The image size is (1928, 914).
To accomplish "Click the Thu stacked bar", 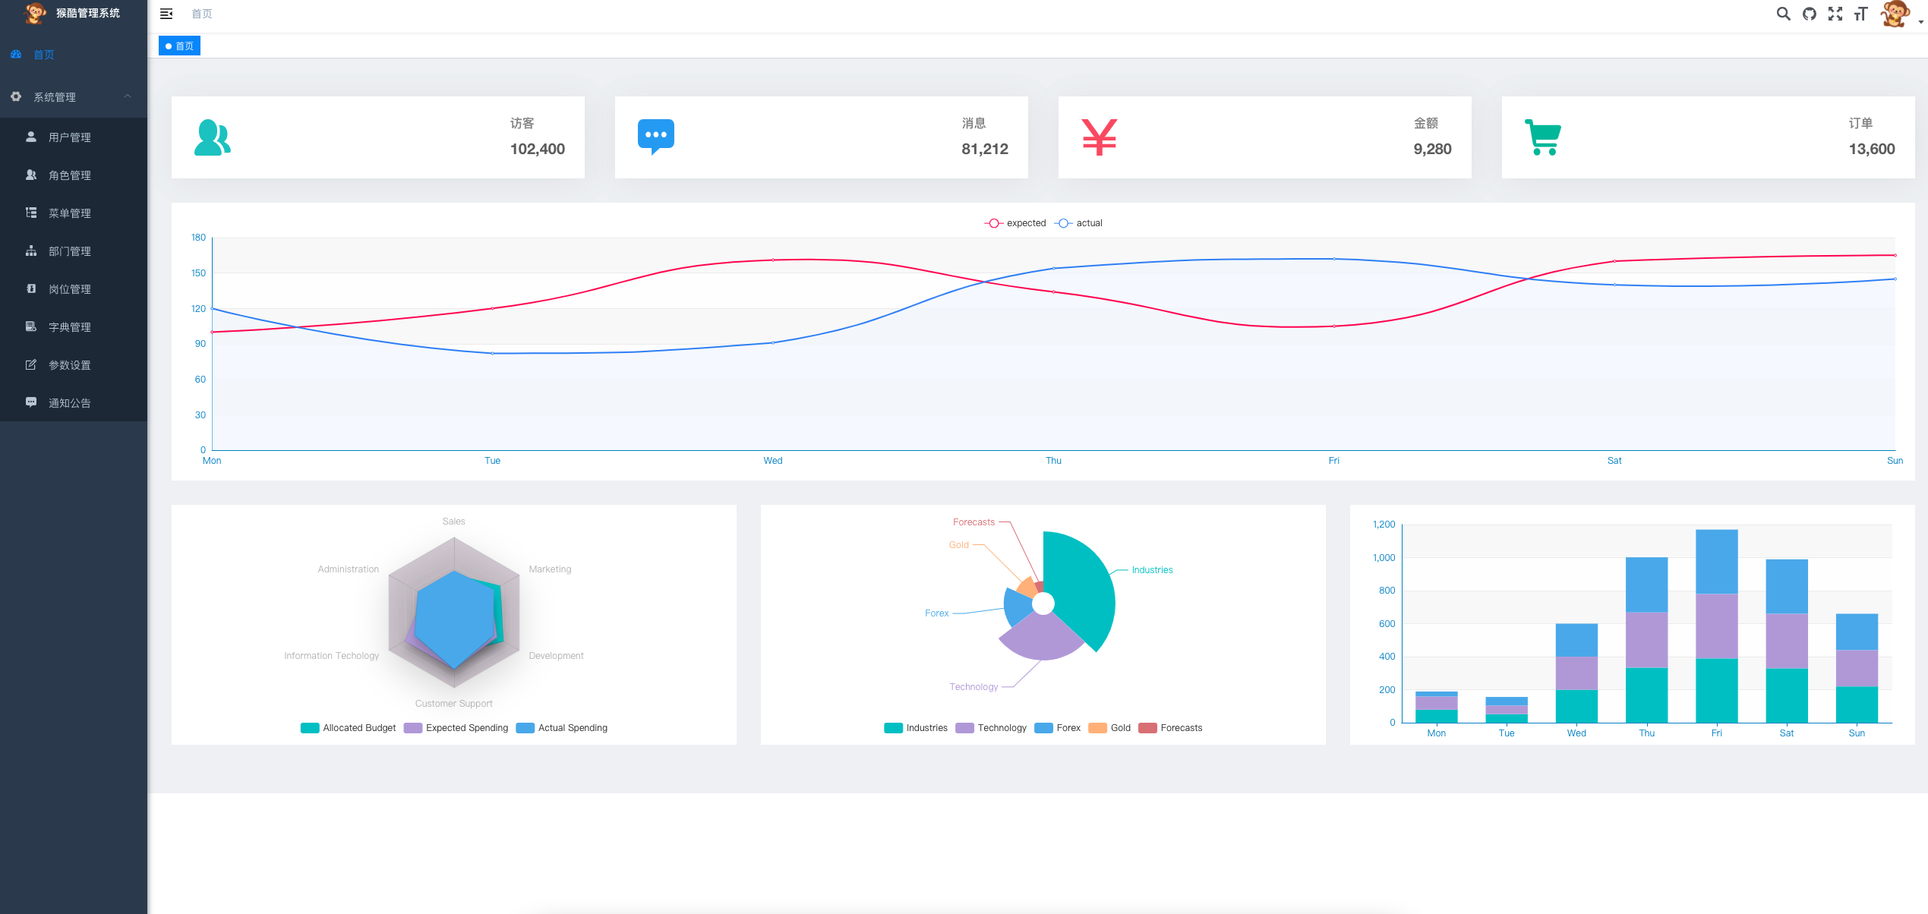I will click(1646, 640).
